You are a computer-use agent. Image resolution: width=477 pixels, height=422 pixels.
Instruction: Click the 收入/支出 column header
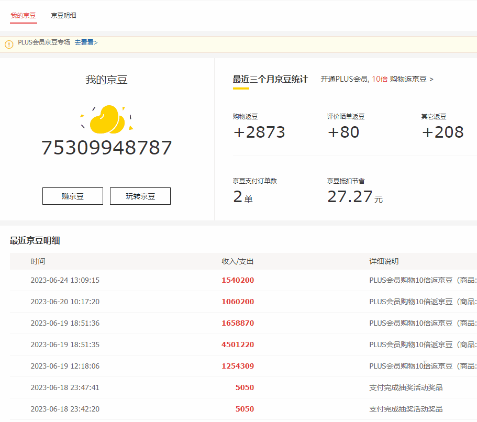pos(238,261)
